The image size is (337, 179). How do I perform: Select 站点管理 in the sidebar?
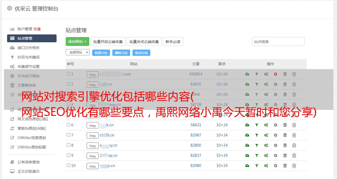point(32,38)
